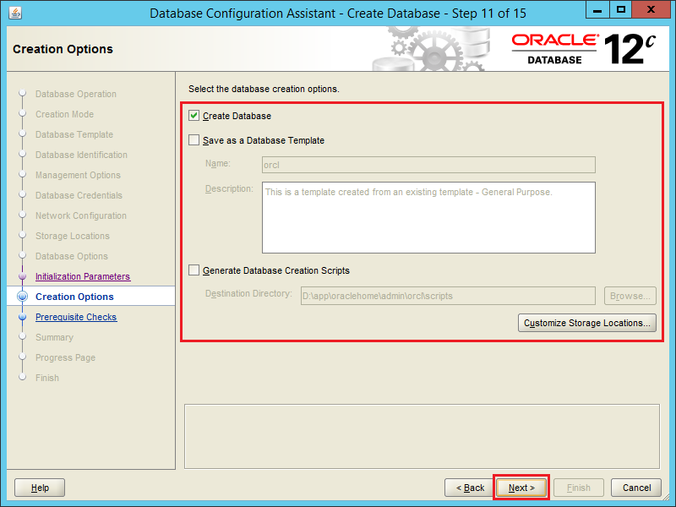Click the 'Name:' label

(218, 163)
